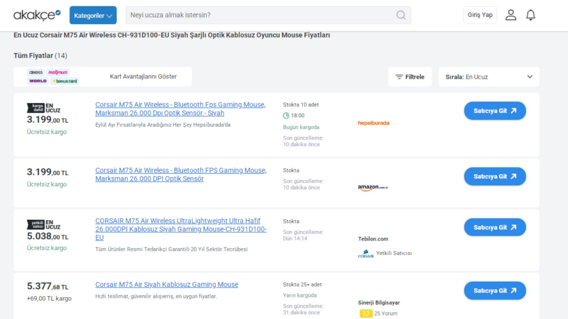568x319 pixels.
Task: Open the Filtrele filter options
Action: coord(410,77)
